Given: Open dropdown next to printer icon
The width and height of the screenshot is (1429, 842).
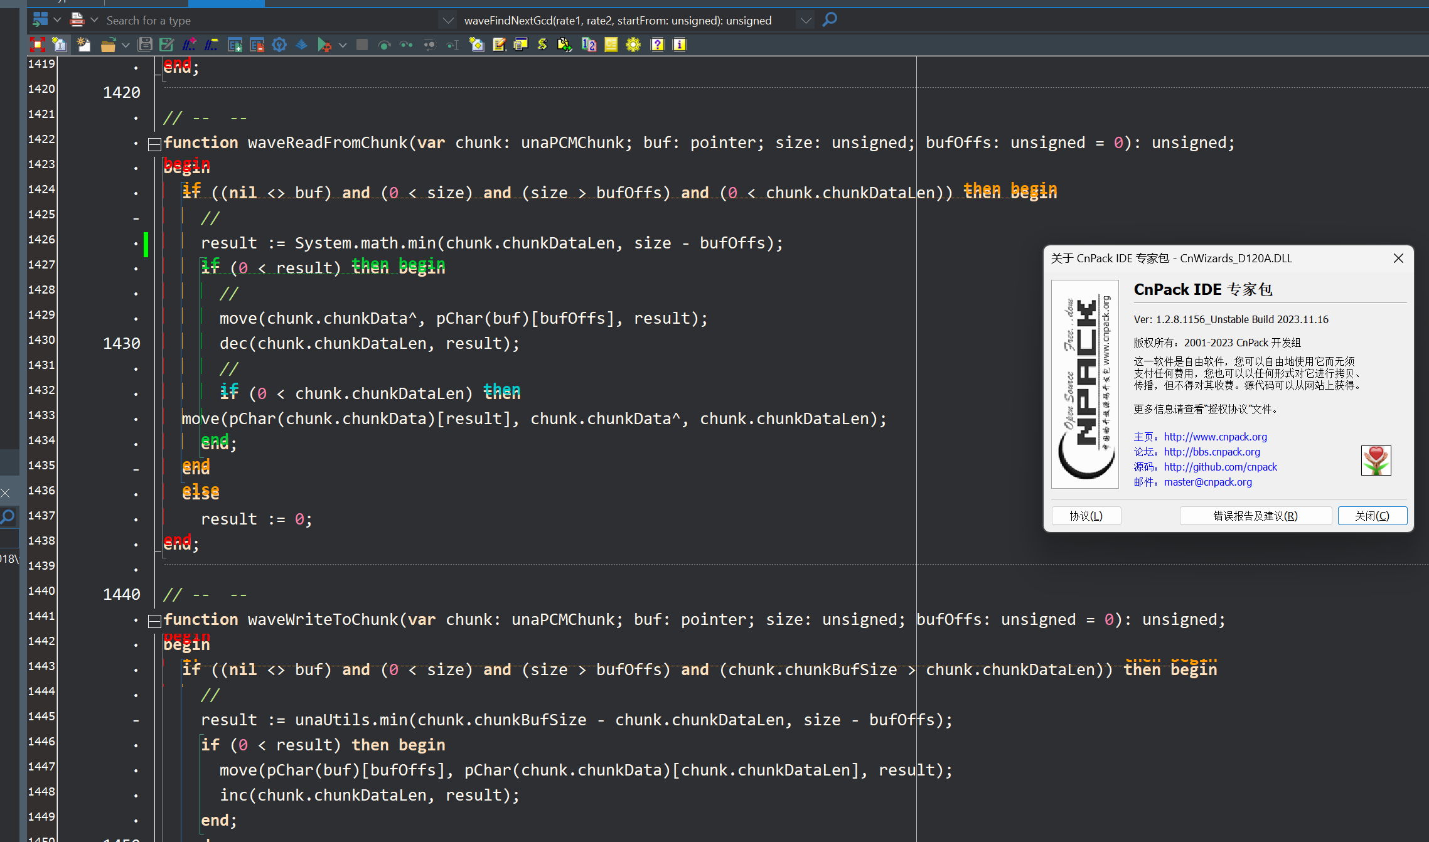Looking at the screenshot, I should coord(95,20).
